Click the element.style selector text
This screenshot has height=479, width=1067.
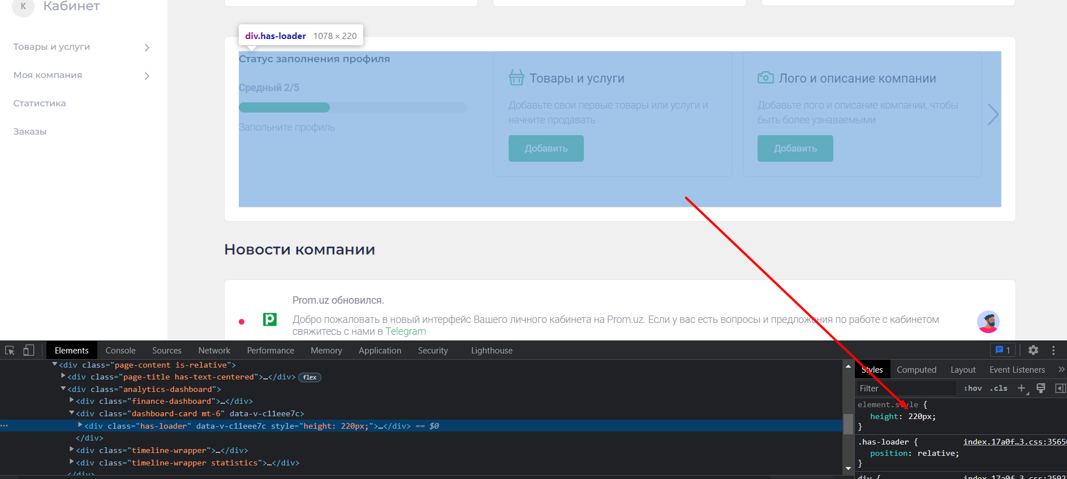[x=888, y=404]
